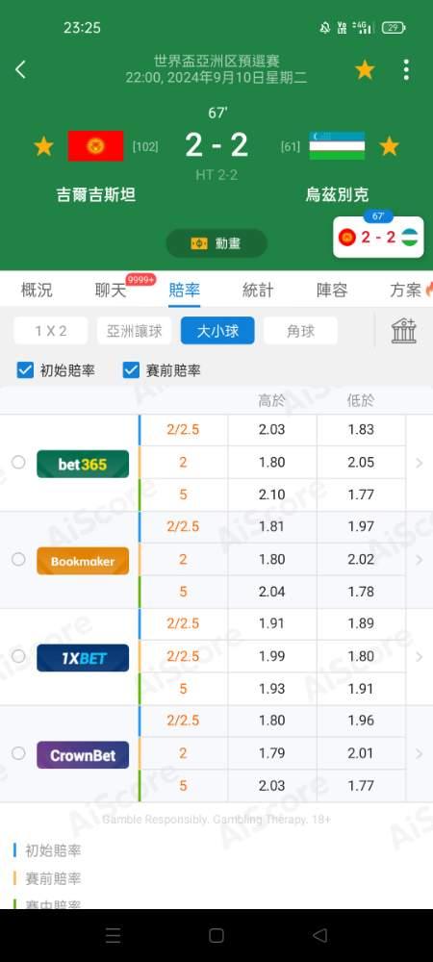Tap CrownBet pre-match over odds 1.79
The image size is (433, 962).
[x=272, y=753]
